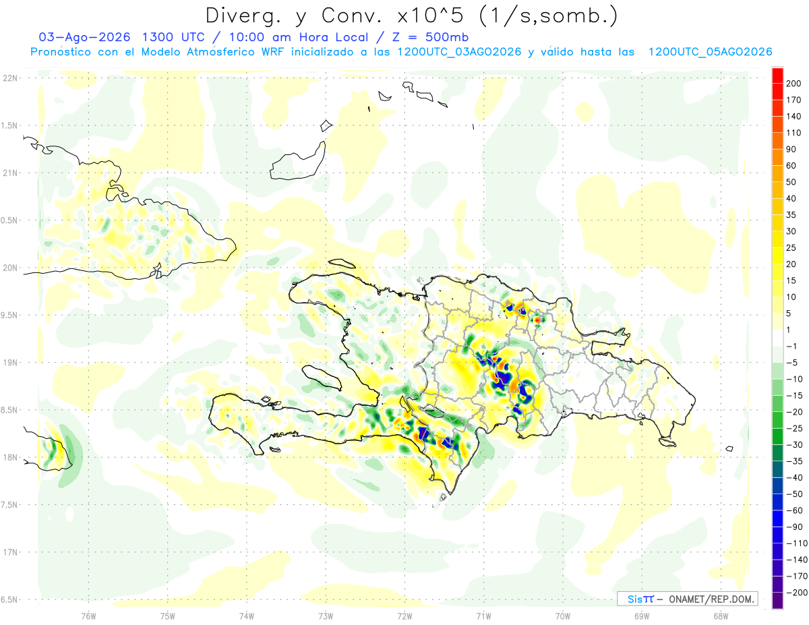Click the '1200UTC_05AGO2026' valid-until text
809x625 pixels.
[x=710, y=52]
